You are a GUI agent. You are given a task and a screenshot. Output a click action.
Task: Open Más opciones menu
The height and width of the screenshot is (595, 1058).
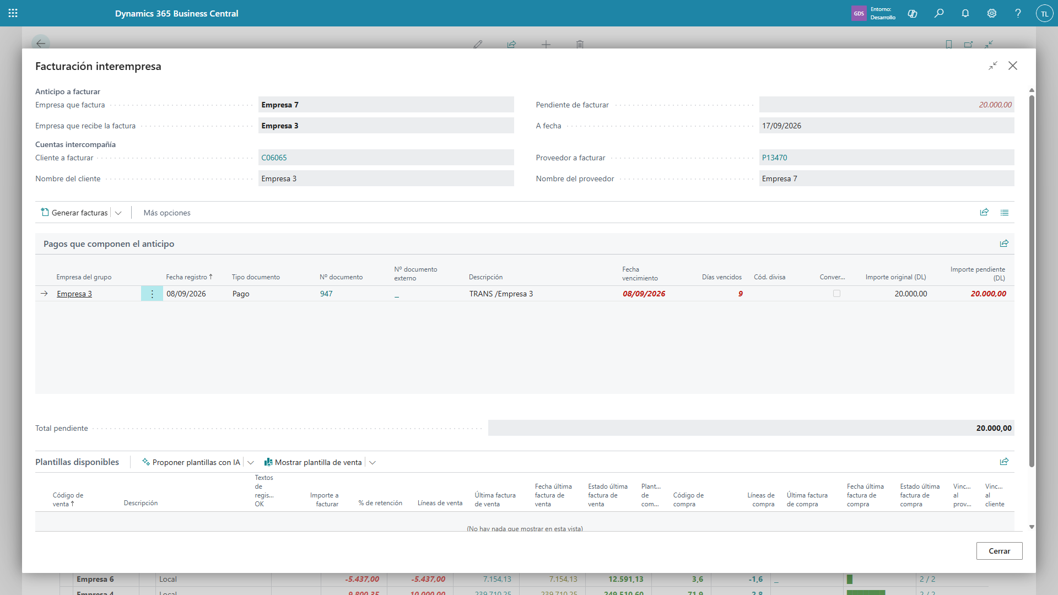coord(167,213)
